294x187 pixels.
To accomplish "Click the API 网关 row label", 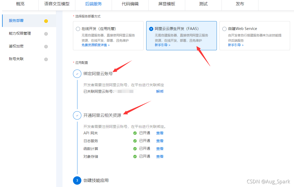I will (91, 133).
